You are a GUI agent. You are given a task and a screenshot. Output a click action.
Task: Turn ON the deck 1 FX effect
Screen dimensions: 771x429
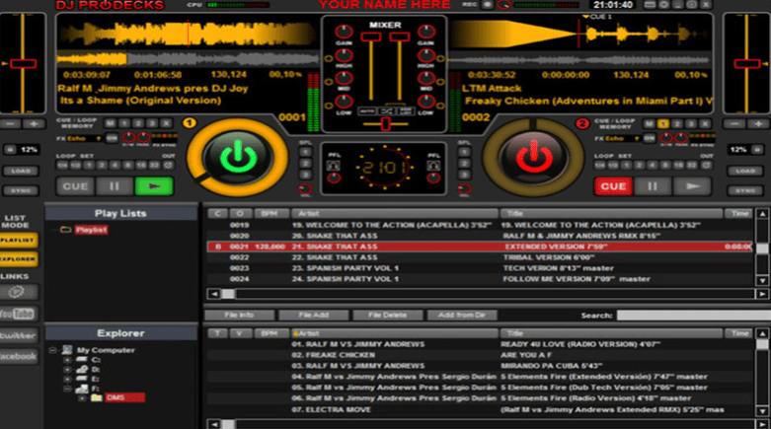(x=112, y=139)
